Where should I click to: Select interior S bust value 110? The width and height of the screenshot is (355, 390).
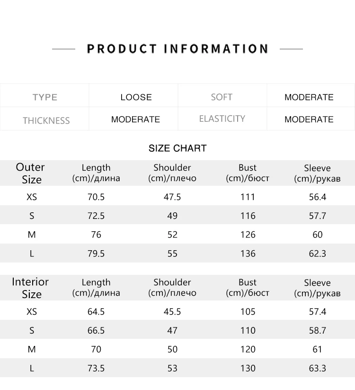pyautogui.click(x=248, y=330)
